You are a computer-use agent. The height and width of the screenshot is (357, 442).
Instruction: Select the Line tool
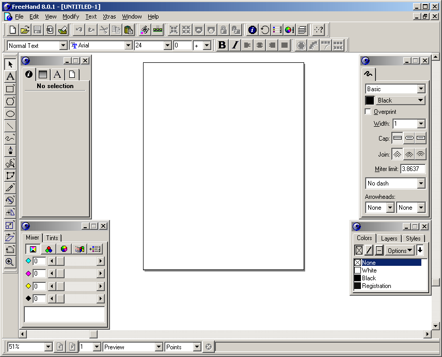coord(10,126)
